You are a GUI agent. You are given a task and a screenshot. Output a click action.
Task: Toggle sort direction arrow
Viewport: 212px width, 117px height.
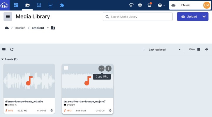pos(144,50)
